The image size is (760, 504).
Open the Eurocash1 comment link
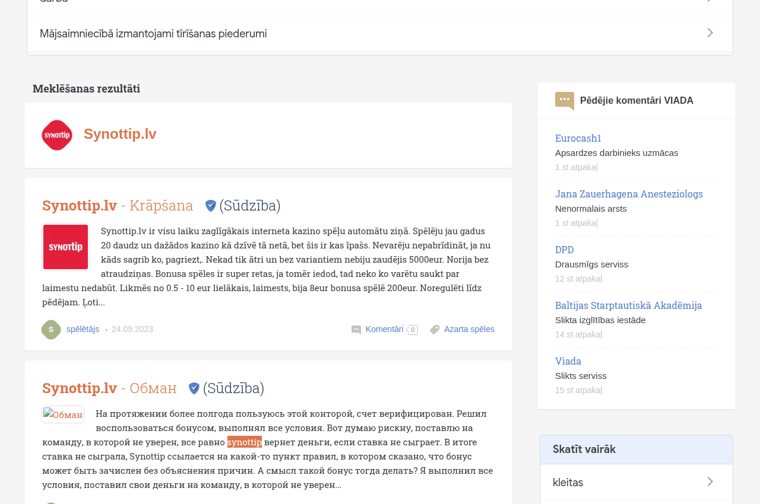tap(578, 138)
